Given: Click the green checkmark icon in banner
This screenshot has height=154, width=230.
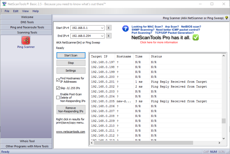Looking at the screenshot, I should [x=196, y=37].
